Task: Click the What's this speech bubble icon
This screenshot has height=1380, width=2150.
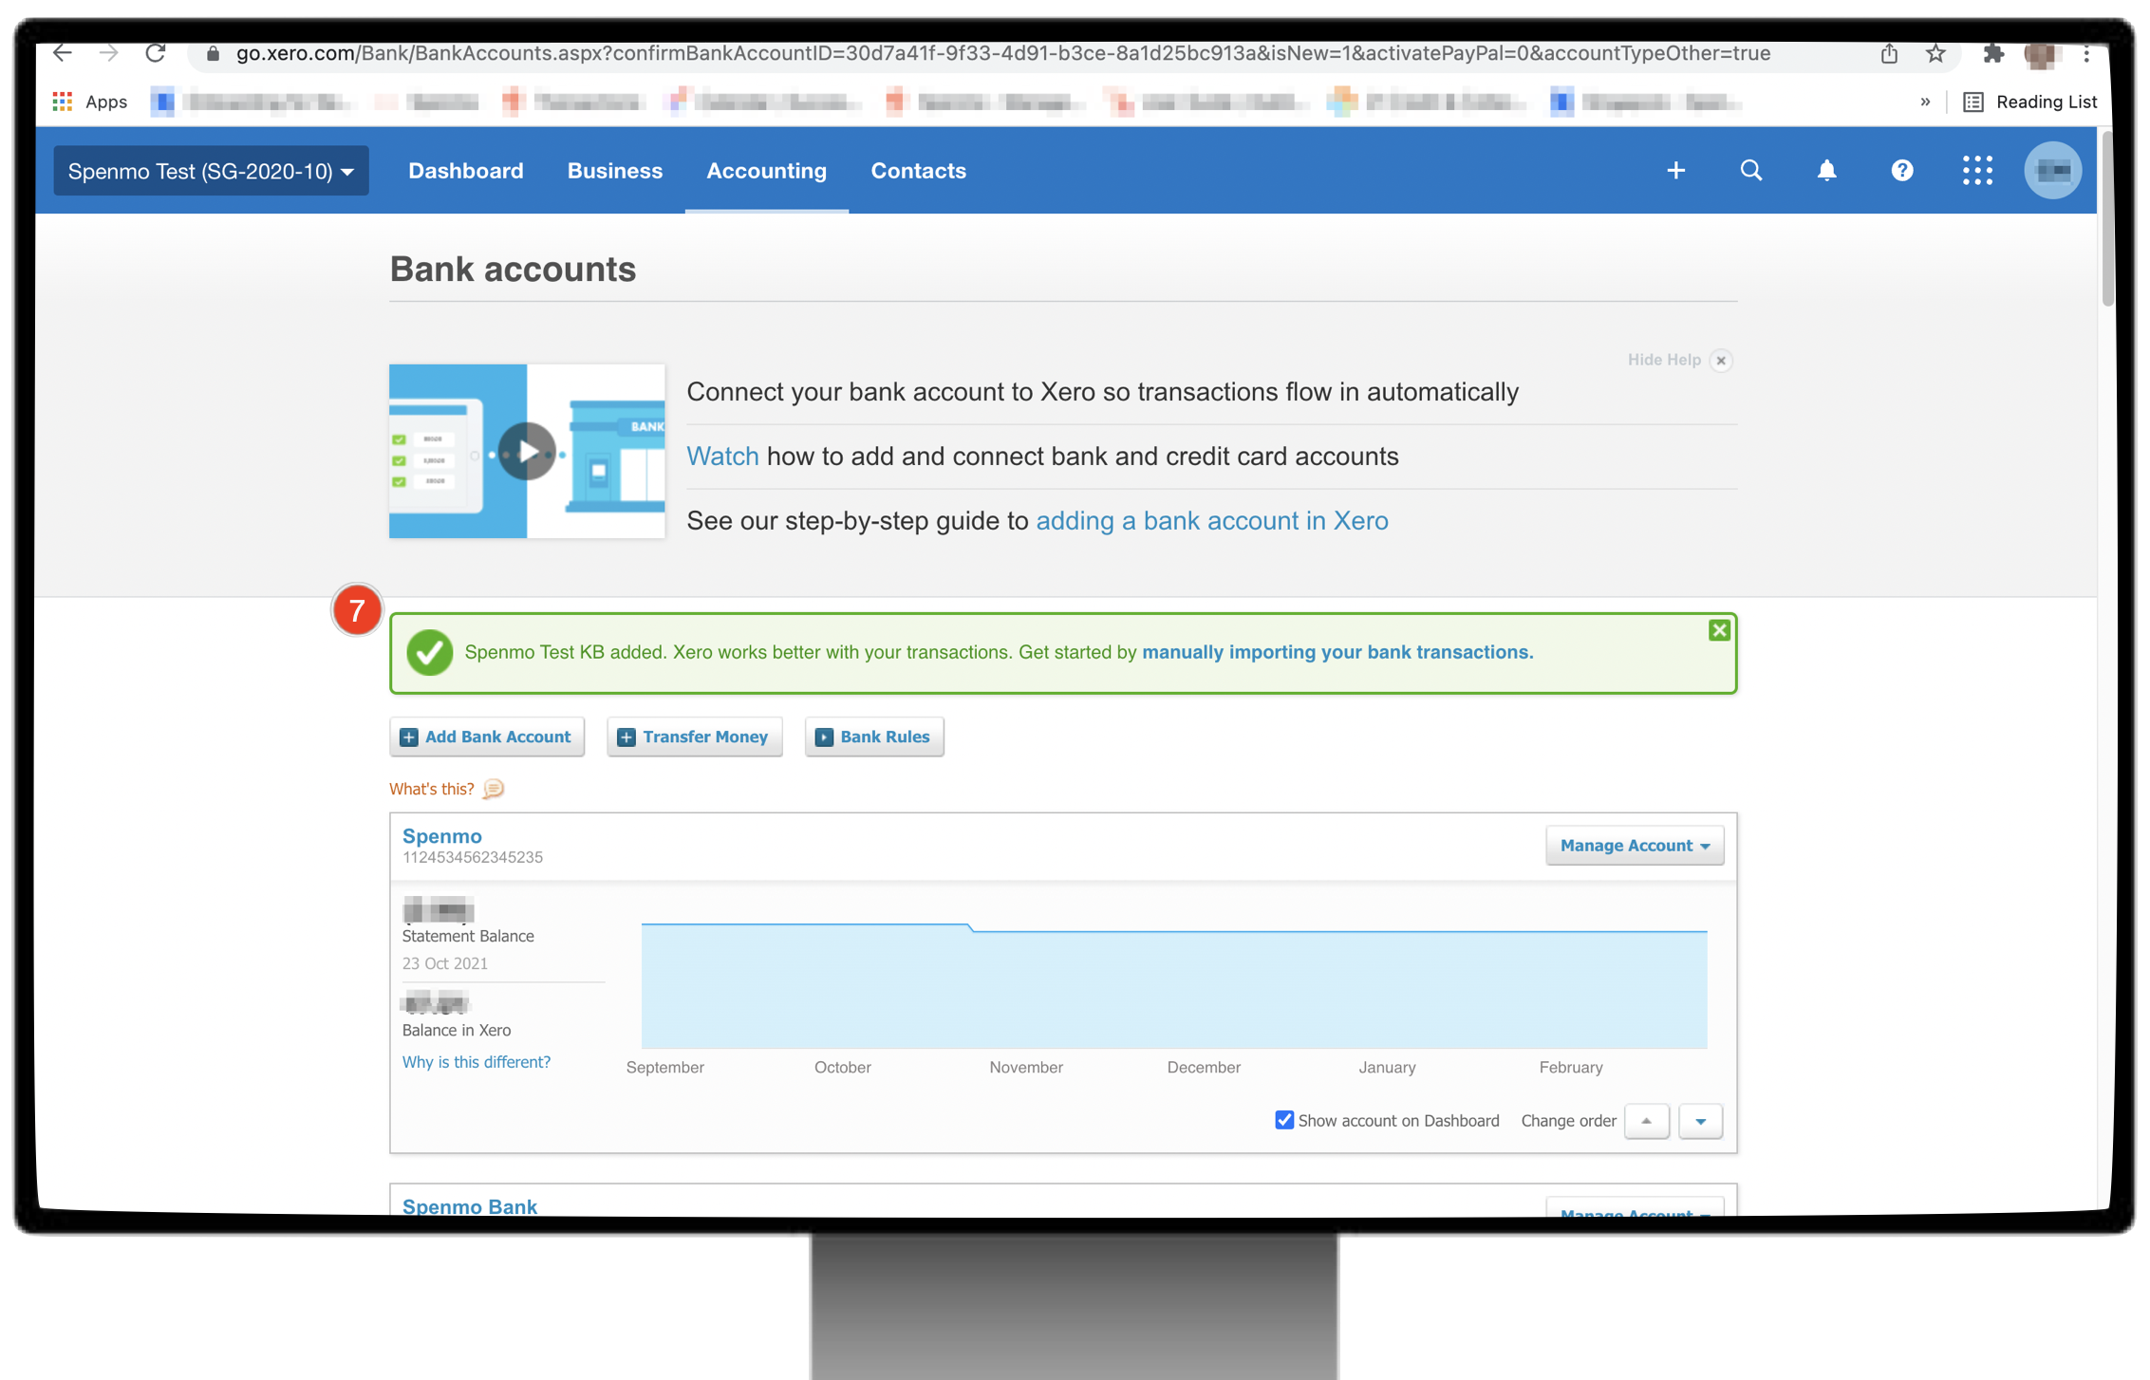Action: pyautogui.click(x=494, y=790)
